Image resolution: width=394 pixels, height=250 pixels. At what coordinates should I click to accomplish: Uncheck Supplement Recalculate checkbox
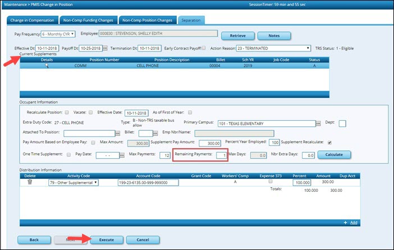coord(330,142)
